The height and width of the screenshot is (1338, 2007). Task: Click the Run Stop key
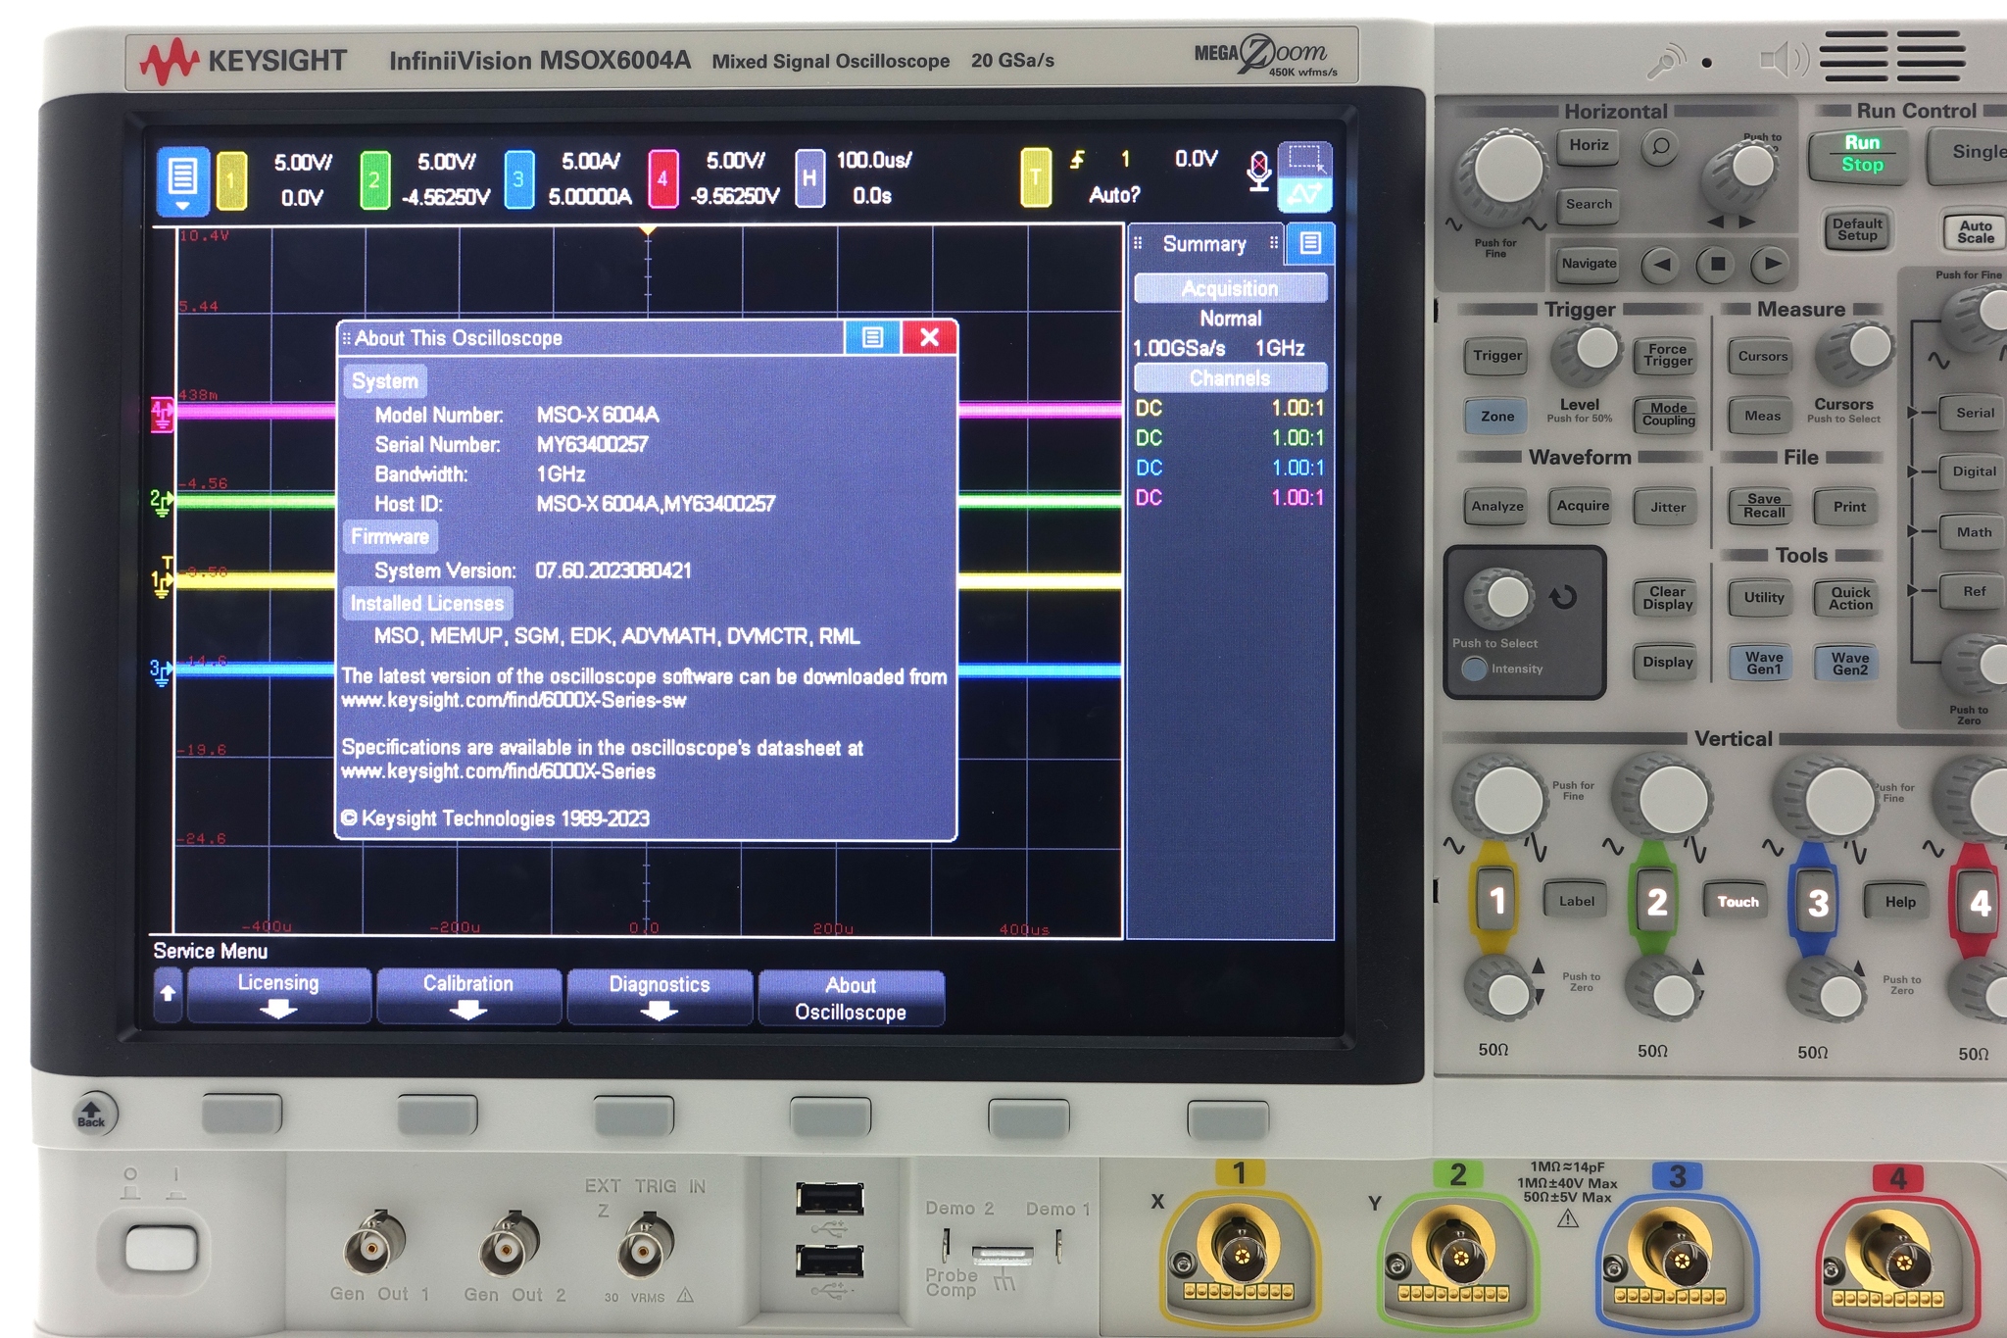click(1861, 155)
